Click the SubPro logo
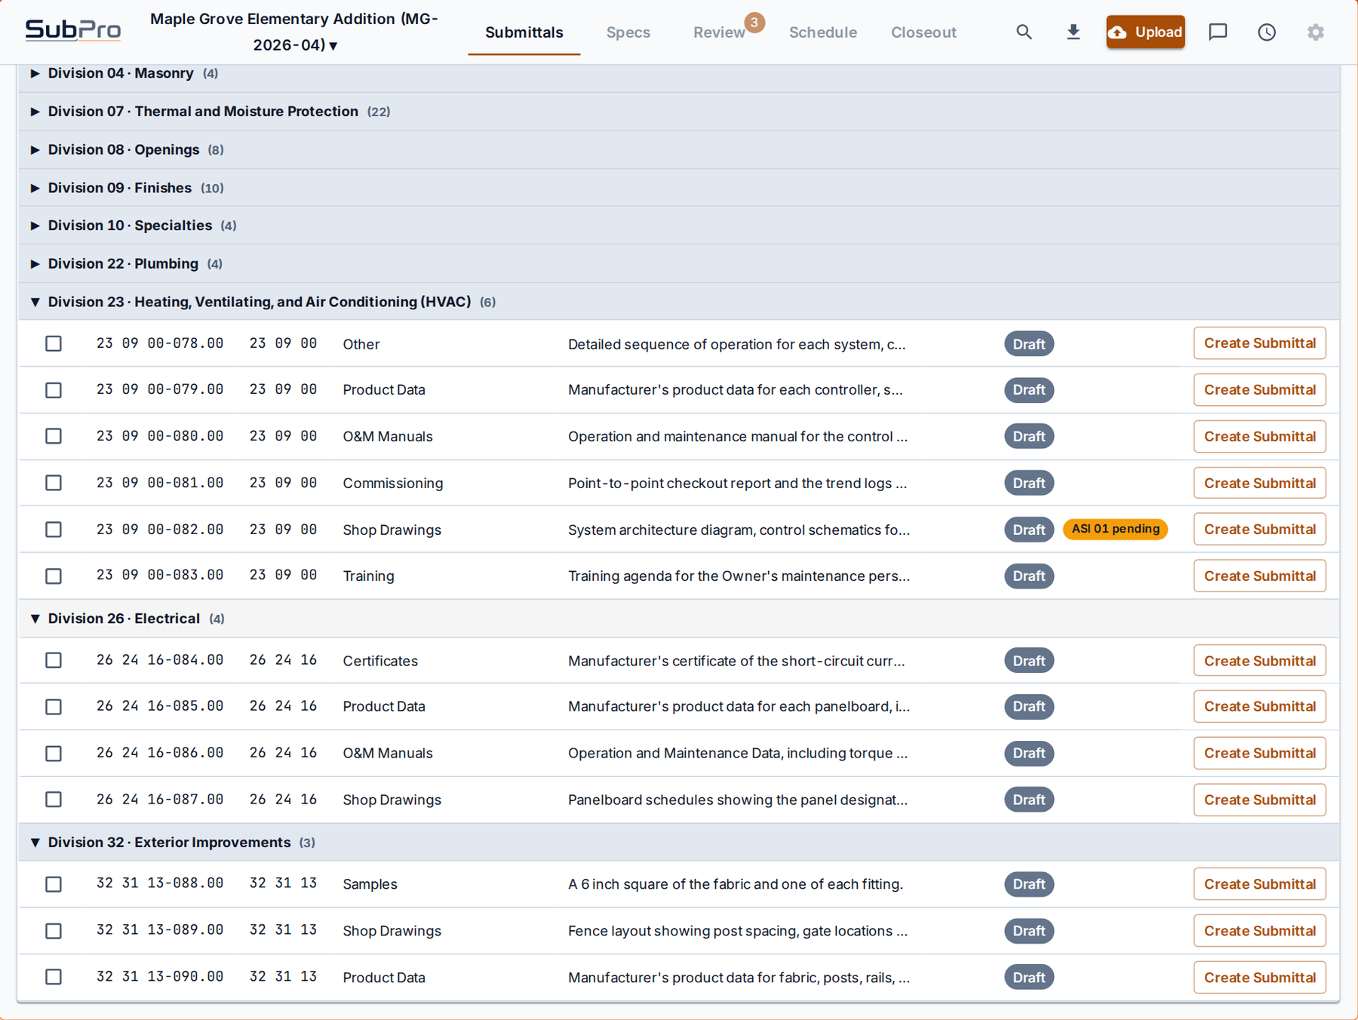This screenshot has width=1358, height=1020. coord(73,30)
